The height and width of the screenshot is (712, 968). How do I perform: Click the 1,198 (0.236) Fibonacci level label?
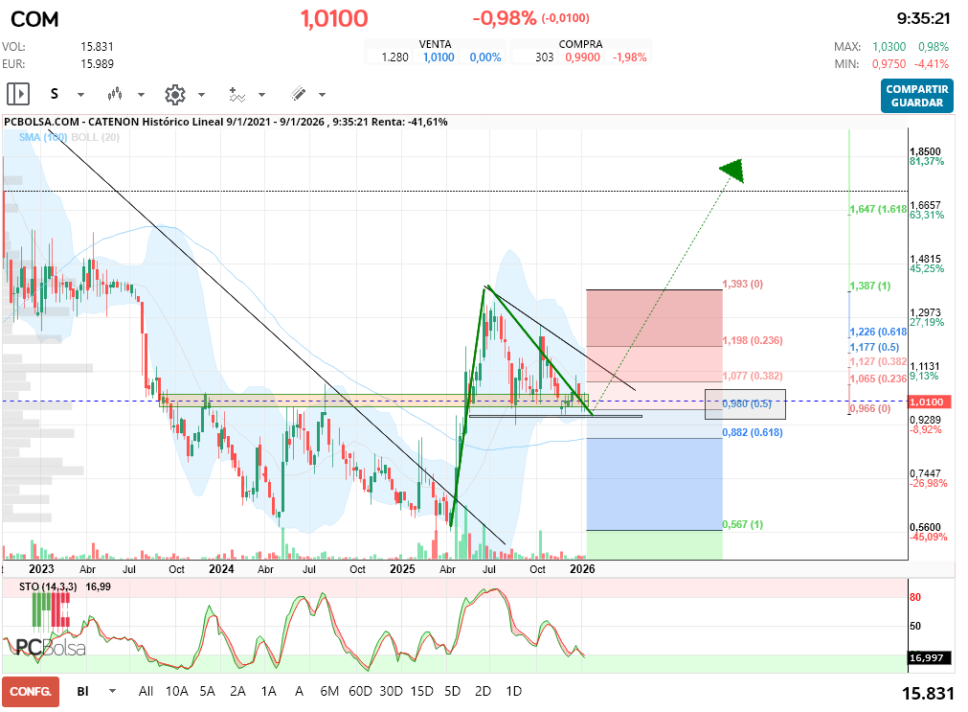tap(753, 340)
